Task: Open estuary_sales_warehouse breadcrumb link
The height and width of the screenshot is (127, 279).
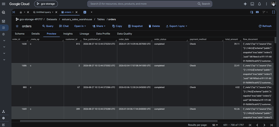Action: pos(77,19)
